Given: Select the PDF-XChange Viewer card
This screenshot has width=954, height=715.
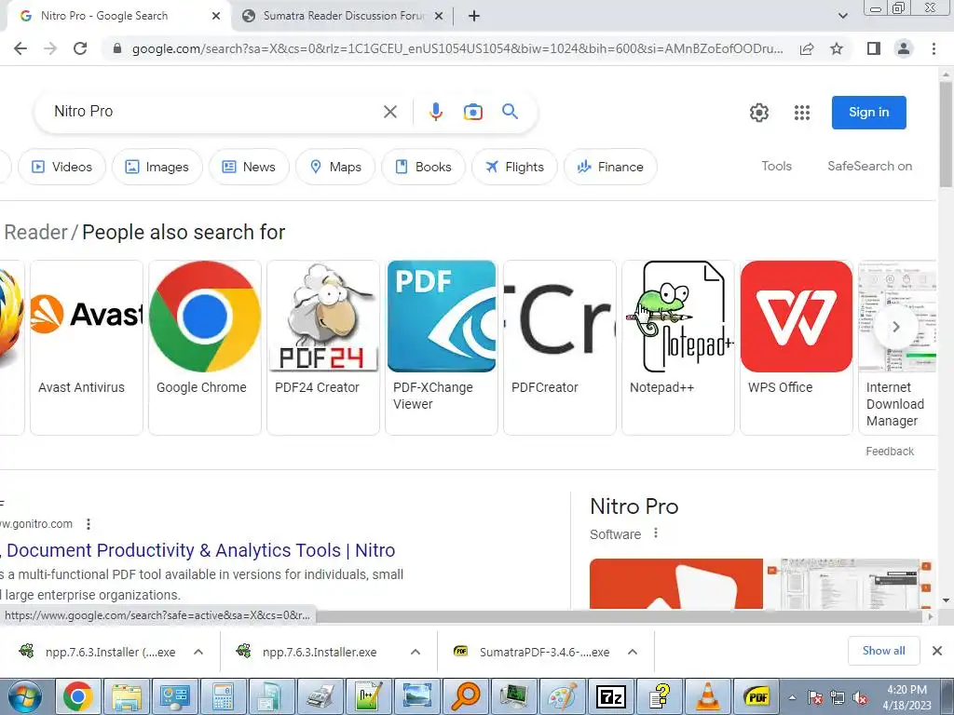Looking at the screenshot, I should click(x=441, y=348).
